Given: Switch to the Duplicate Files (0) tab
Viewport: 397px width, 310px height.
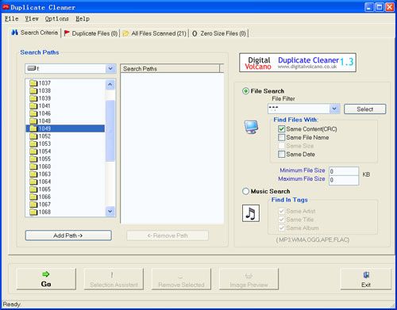Looking at the screenshot, I should coord(91,33).
